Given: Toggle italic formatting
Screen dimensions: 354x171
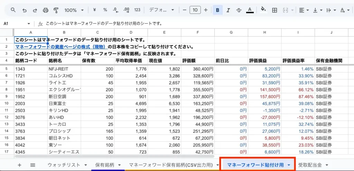Looking at the screenshot, I should pos(228,10).
